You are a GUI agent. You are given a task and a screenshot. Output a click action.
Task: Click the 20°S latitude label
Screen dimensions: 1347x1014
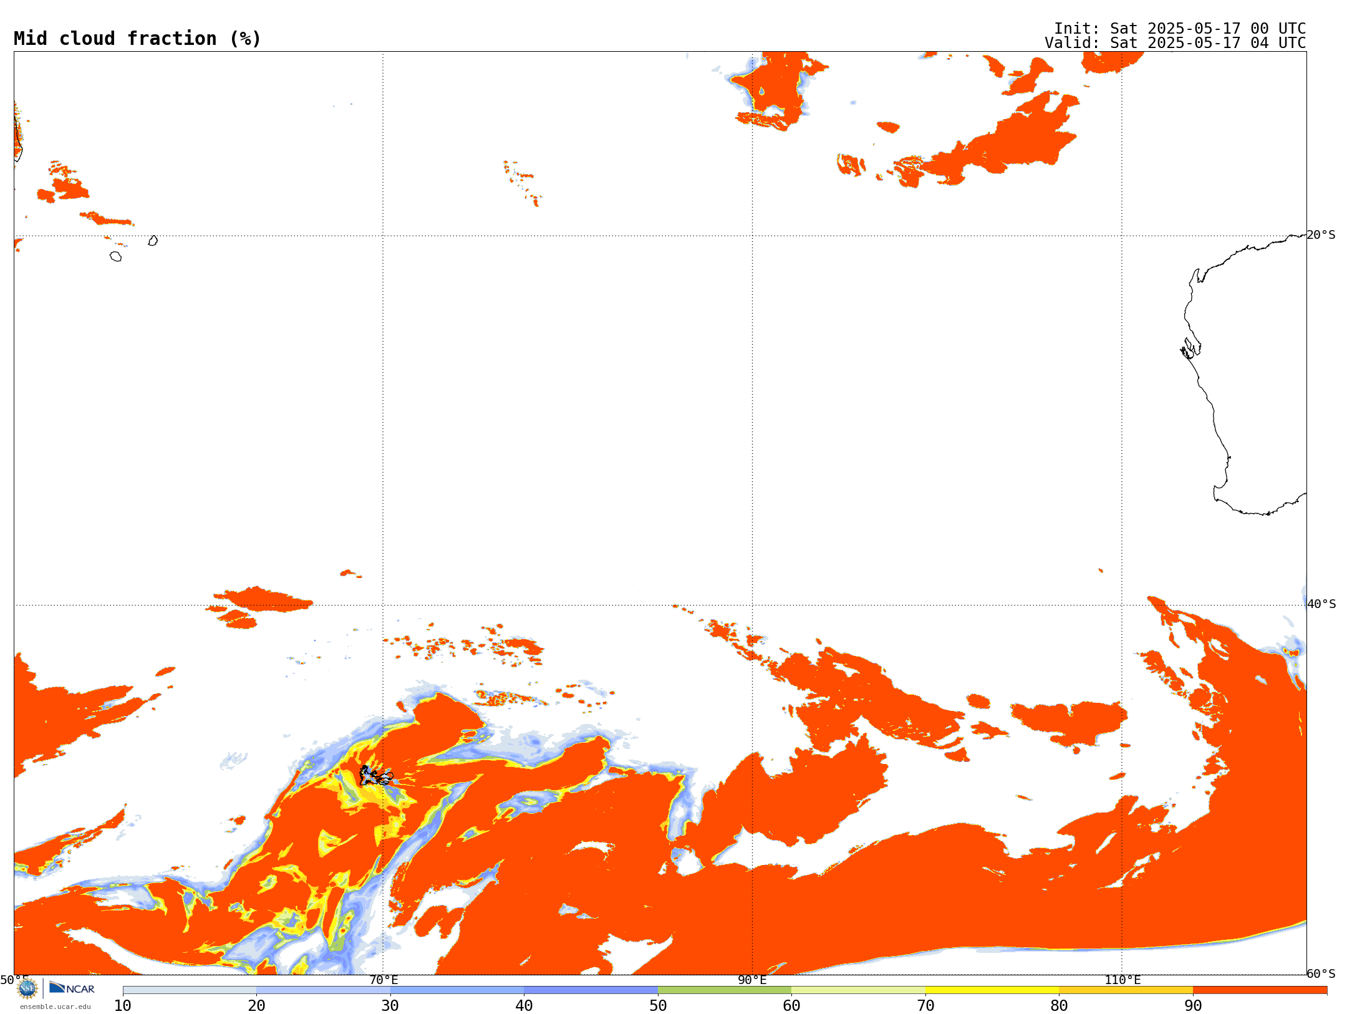[x=1321, y=235]
